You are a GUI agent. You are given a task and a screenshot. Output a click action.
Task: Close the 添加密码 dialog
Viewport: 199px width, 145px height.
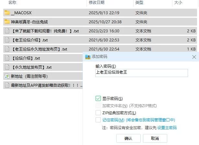click(194, 57)
